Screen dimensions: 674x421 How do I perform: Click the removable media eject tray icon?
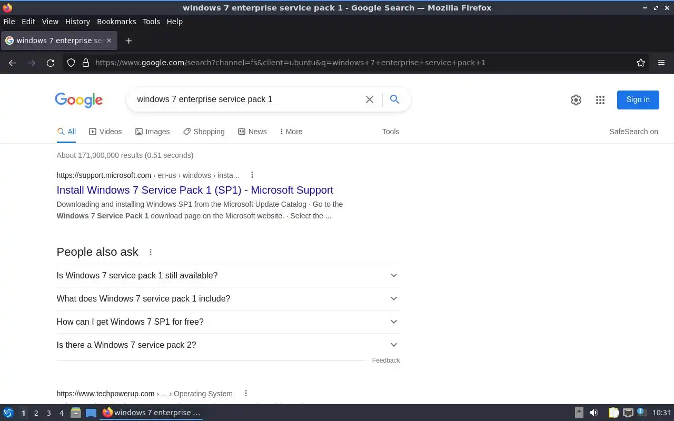(x=579, y=413)
